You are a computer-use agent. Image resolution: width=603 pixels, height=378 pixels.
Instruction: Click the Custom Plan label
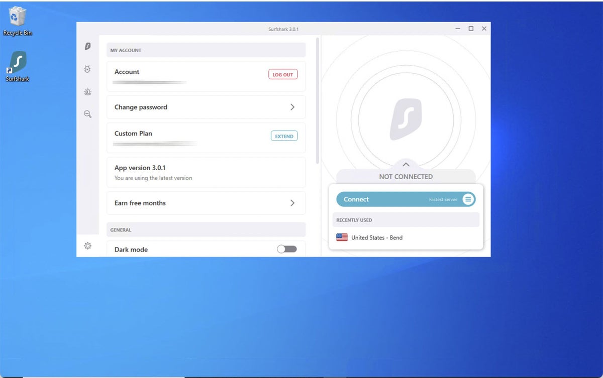pos(133,134)
